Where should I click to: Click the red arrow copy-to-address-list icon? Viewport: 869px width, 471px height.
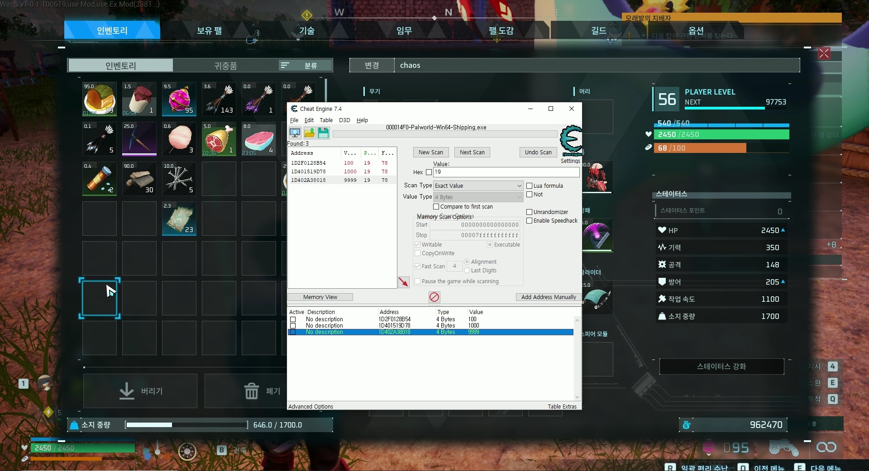403,282
